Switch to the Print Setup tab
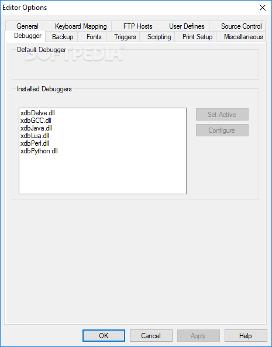This screenshot has height=347, width=272. click(x=195, y=37)
